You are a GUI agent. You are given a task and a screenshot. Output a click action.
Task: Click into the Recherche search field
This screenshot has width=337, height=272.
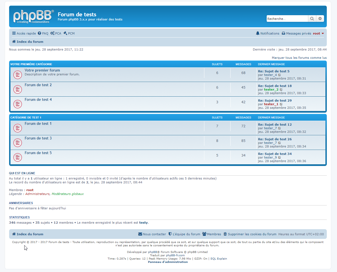click(x=287, y=19)
